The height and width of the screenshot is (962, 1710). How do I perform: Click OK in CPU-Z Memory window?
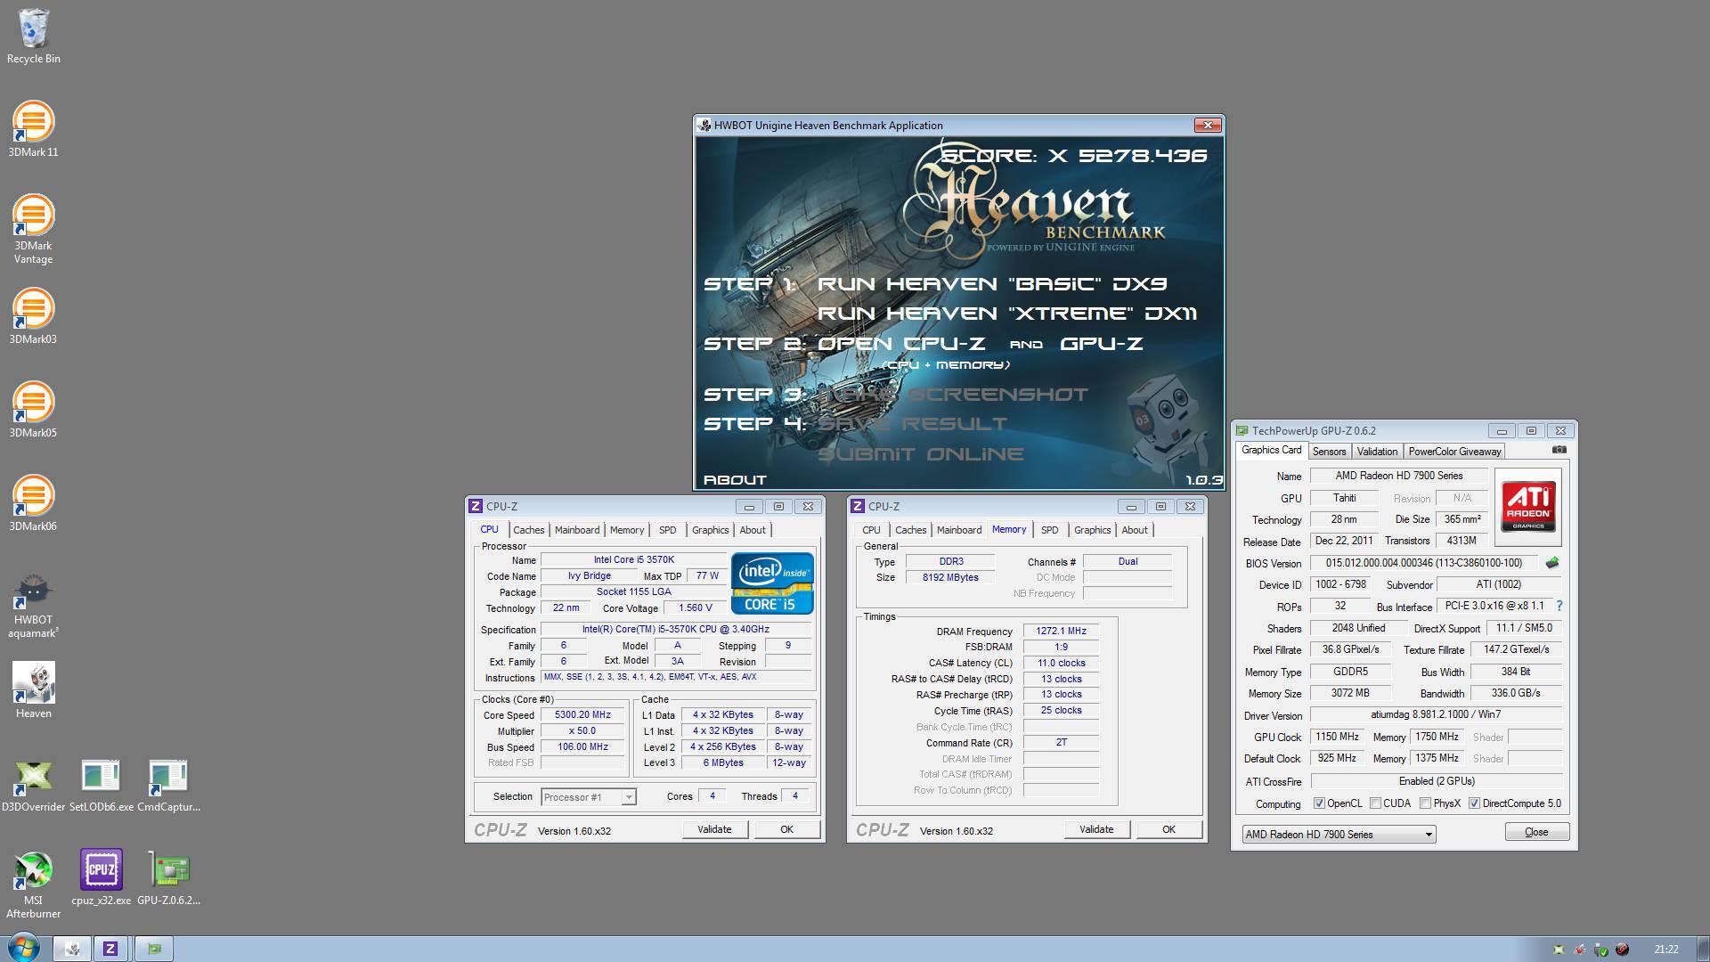[1168, 829]
